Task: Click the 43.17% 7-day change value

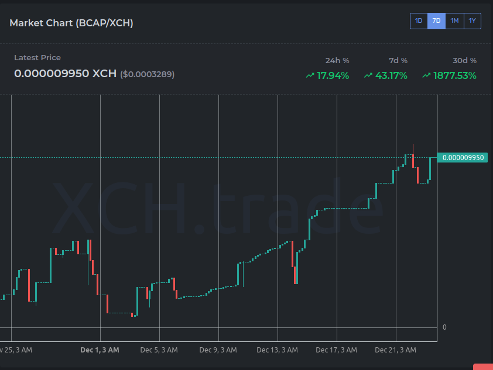Action: point(391,75)
